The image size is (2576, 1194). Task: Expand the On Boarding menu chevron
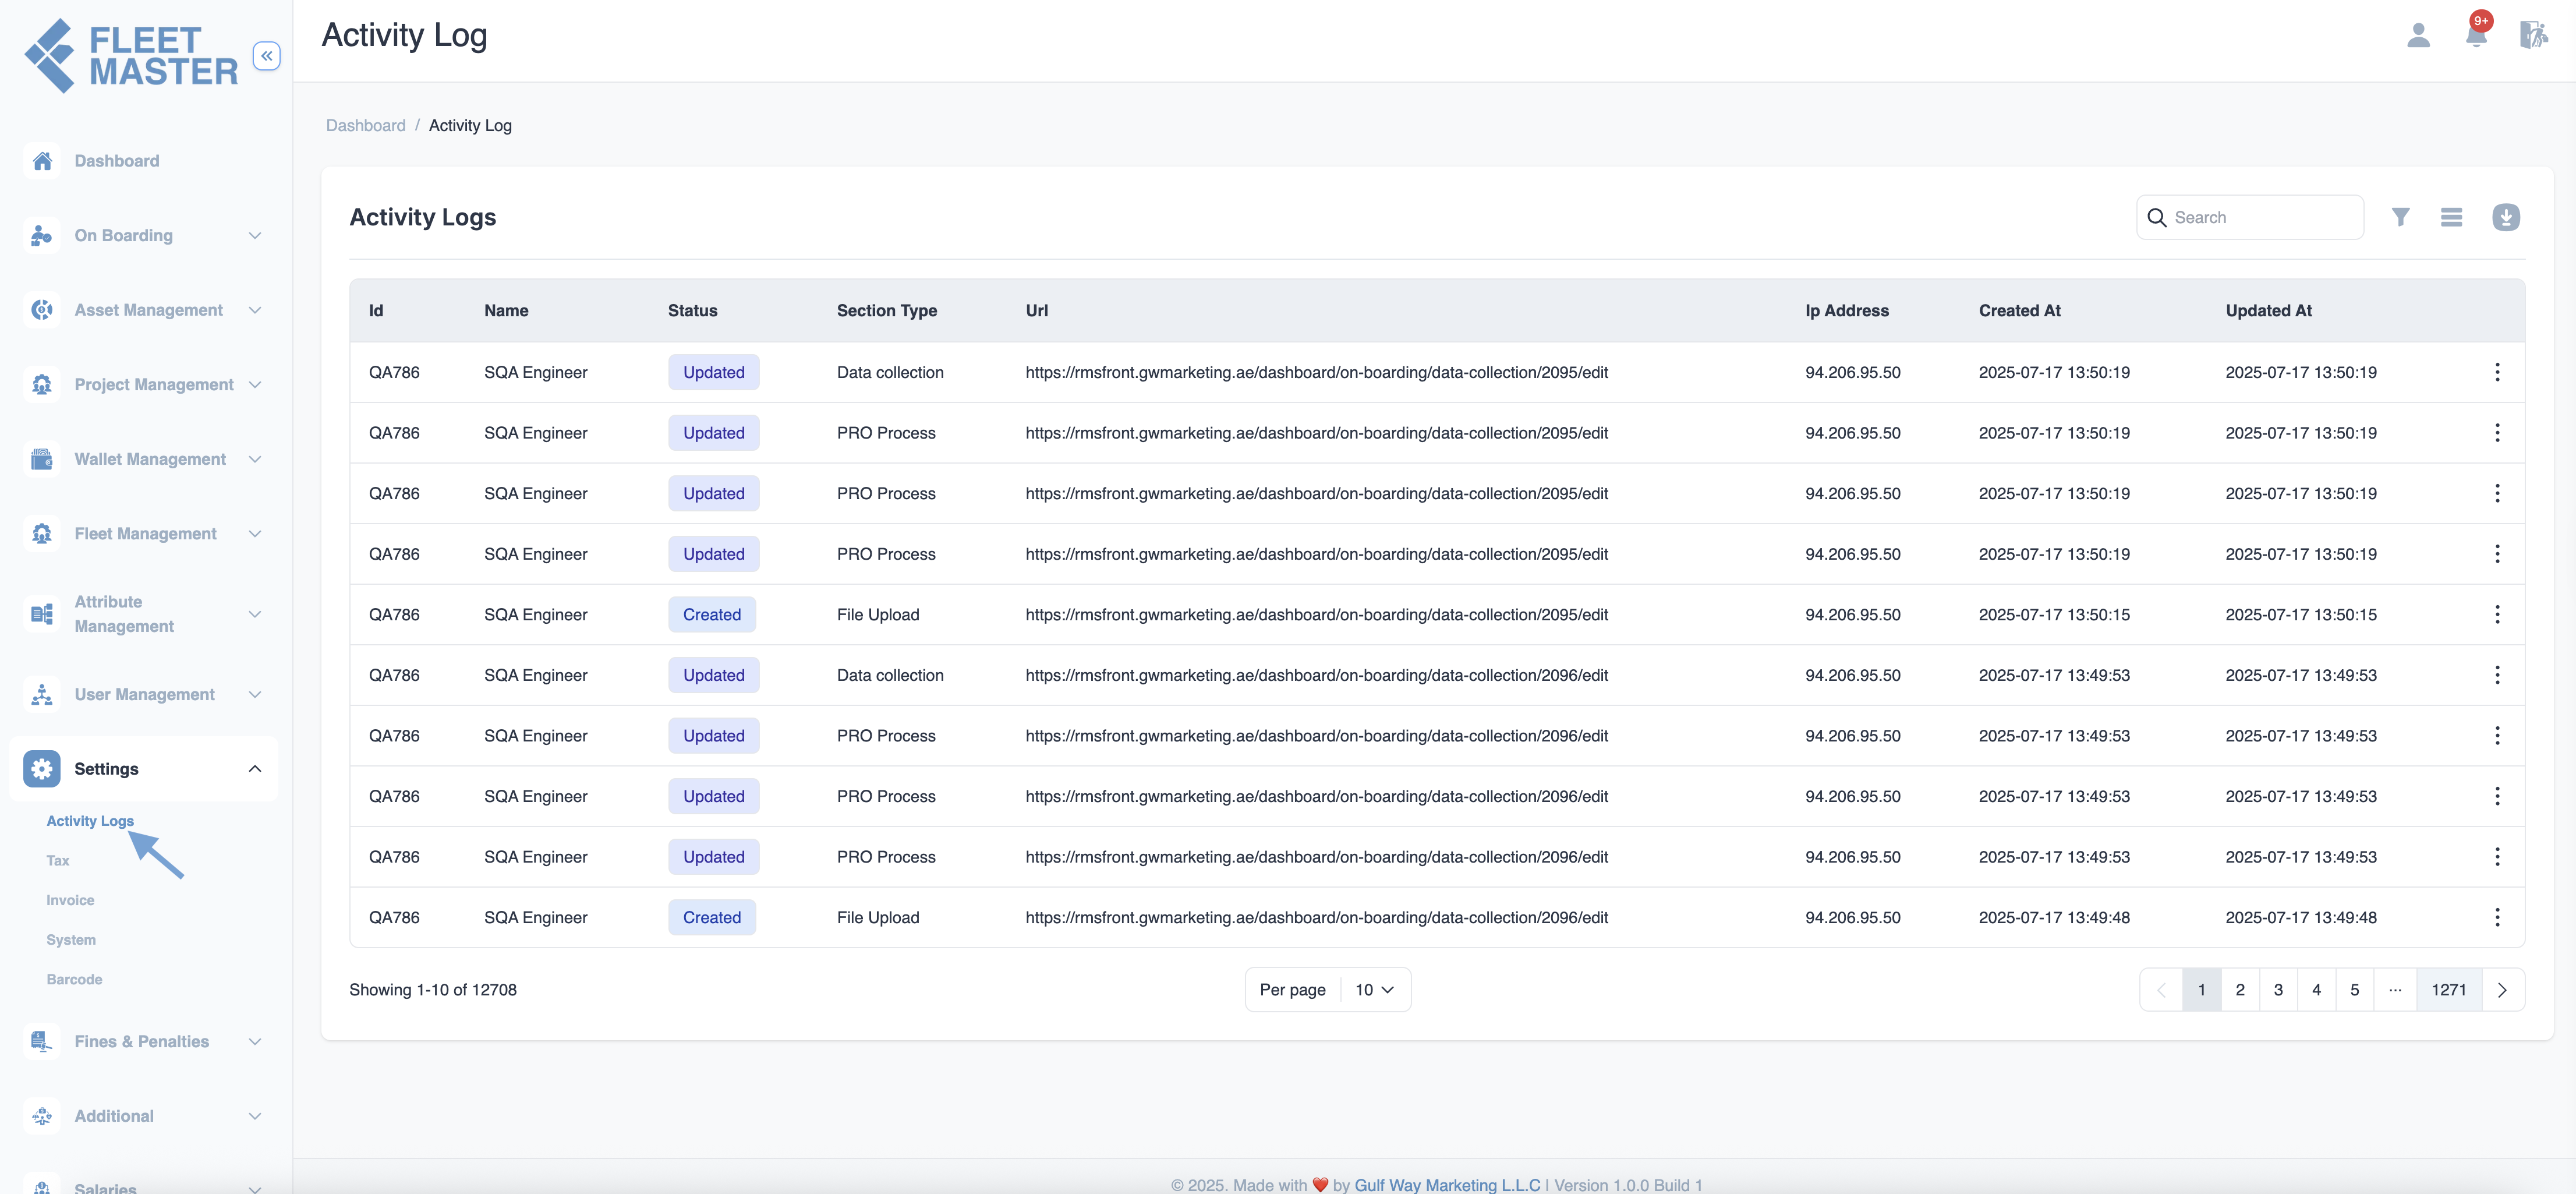pyautogui.click(x=255, y=236)
